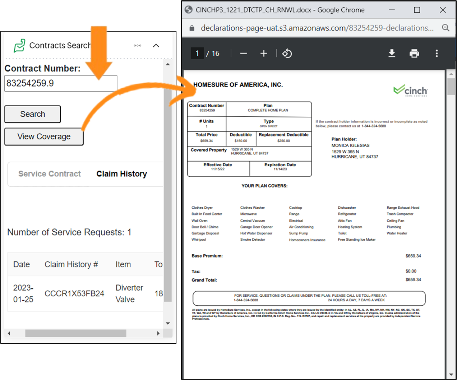The image size is (457, 380).
Task: Click the Item column header
Action: 123,264
